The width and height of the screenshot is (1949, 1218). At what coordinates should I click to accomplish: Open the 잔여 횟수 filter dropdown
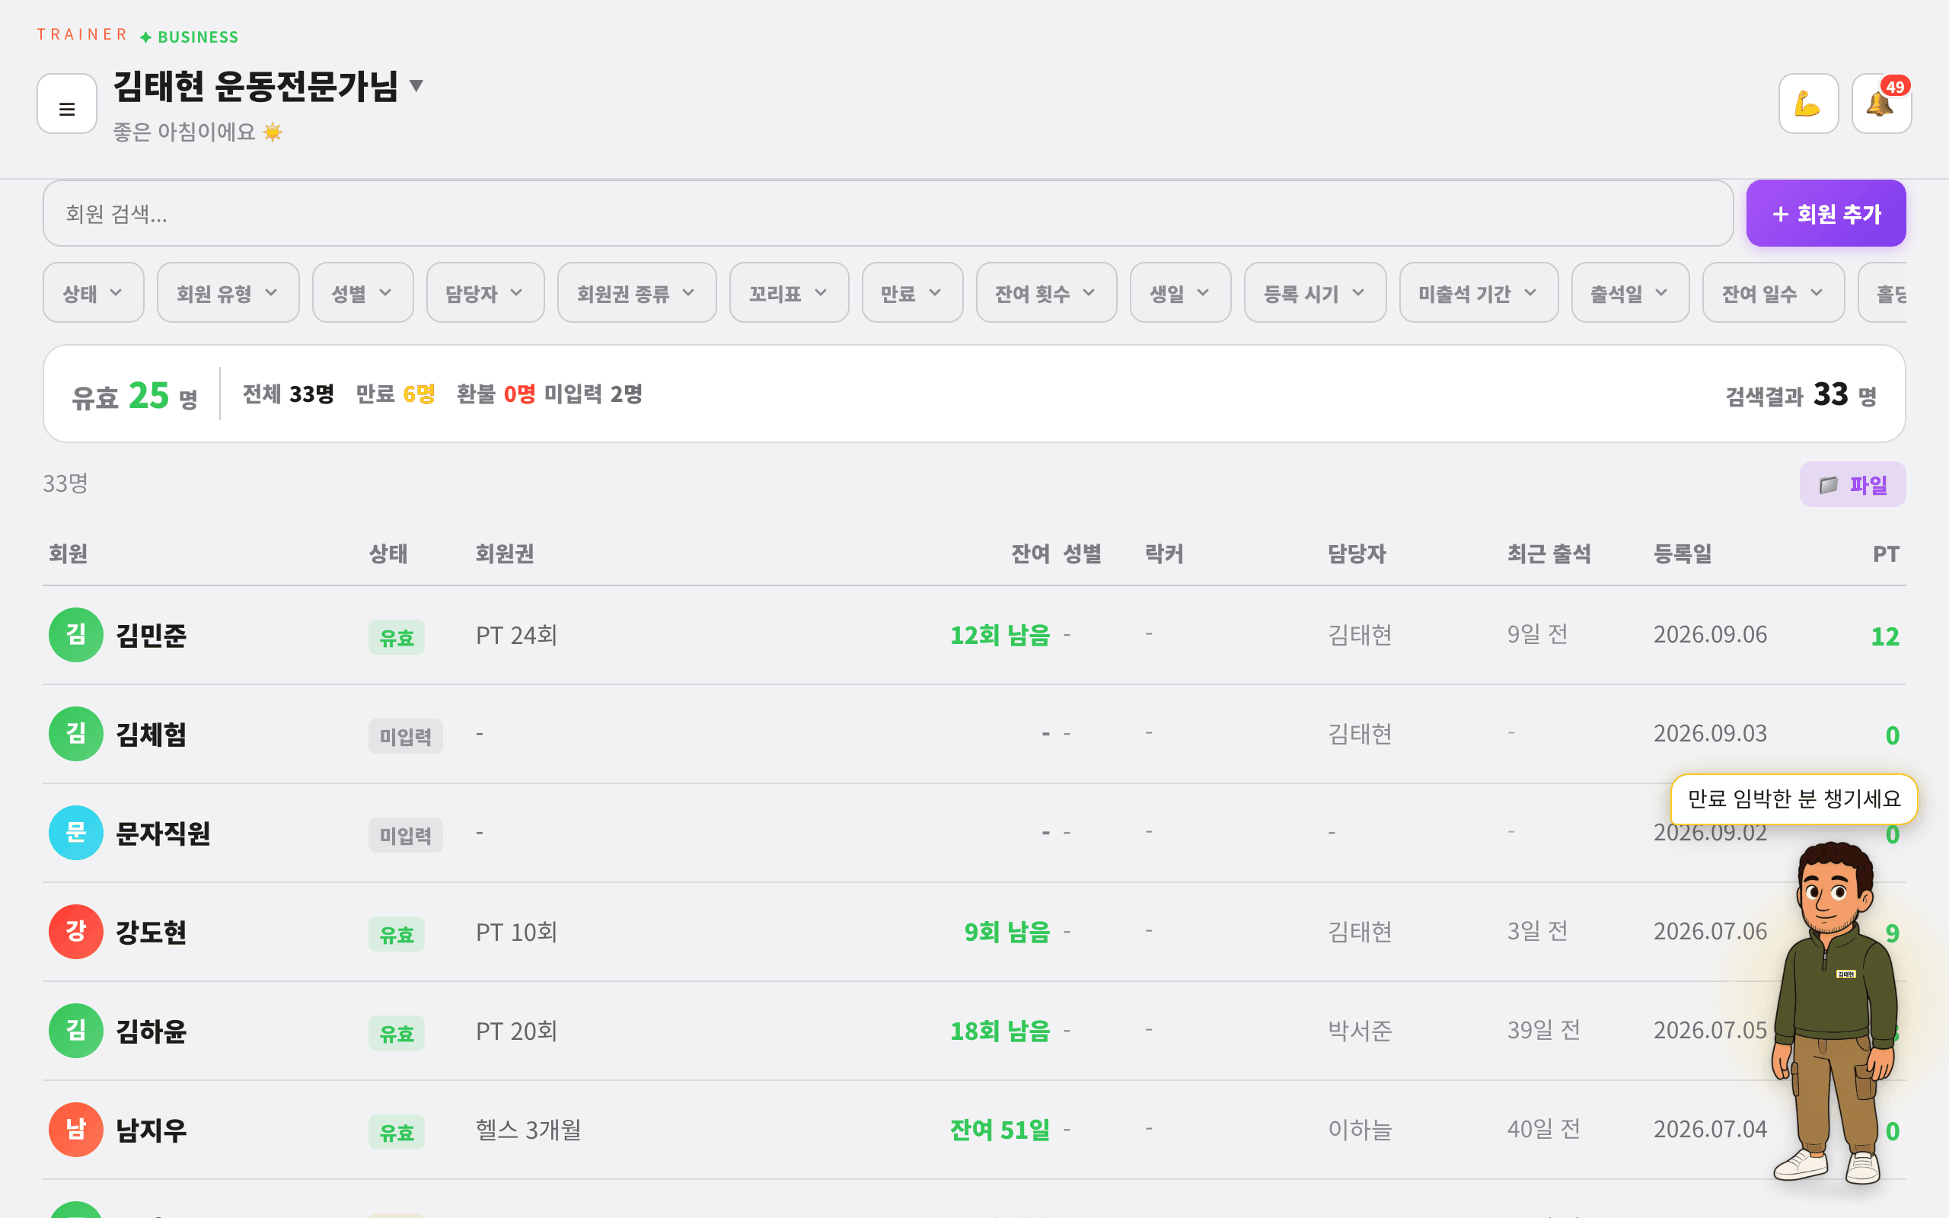coord(1046,293)
